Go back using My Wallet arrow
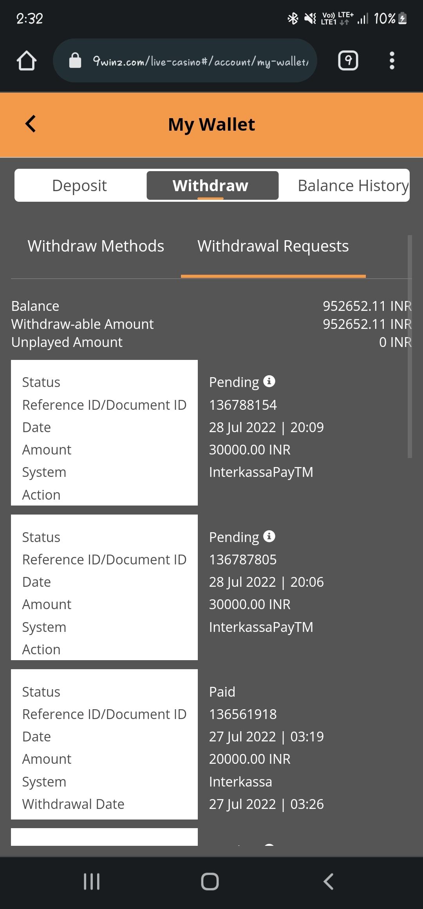423x909 pixels. tap(31, 124)
